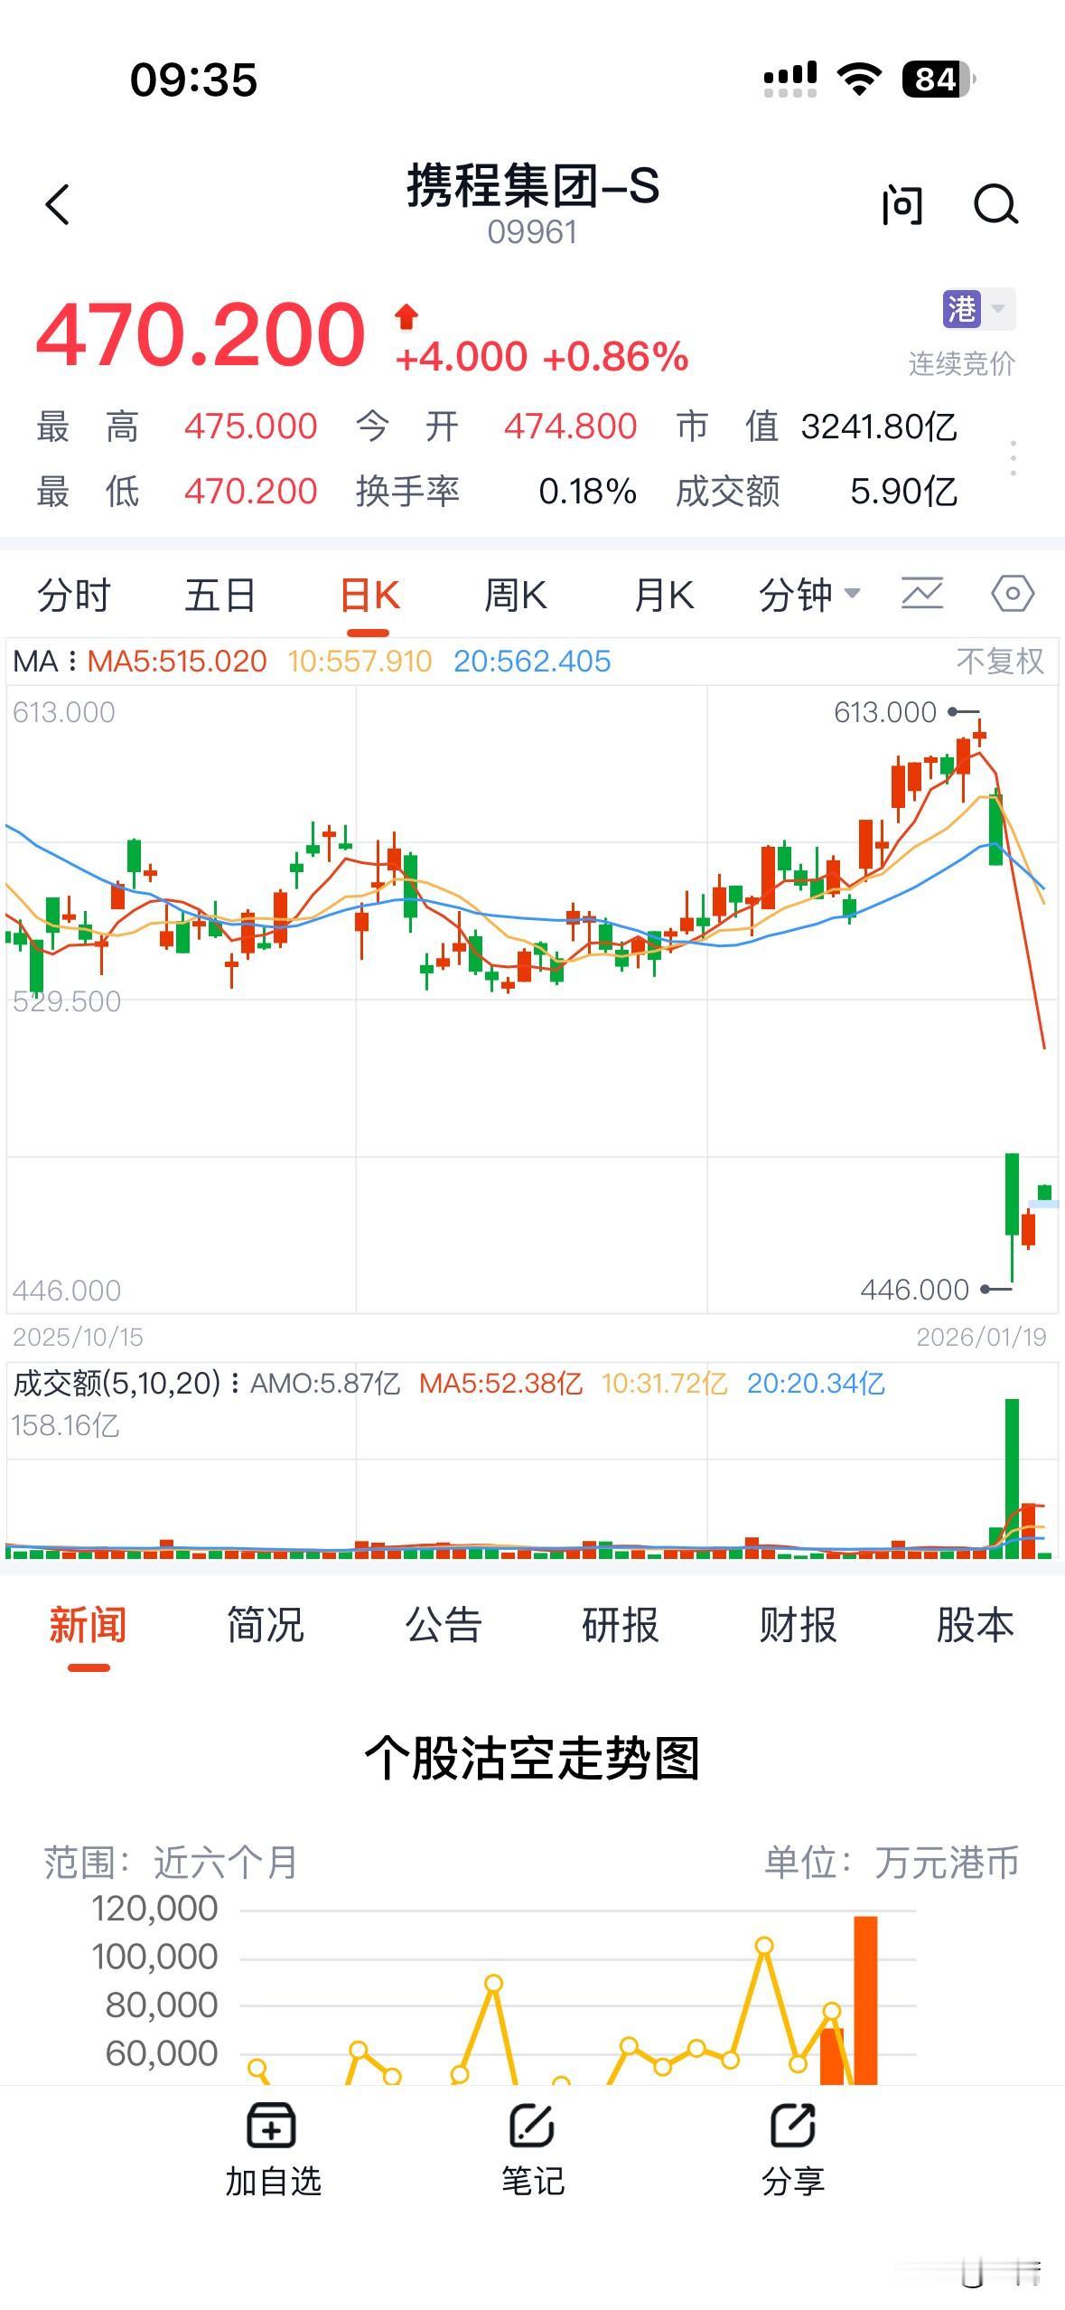Tap the 加自选 add to watchlist button

click(273, 2151)
